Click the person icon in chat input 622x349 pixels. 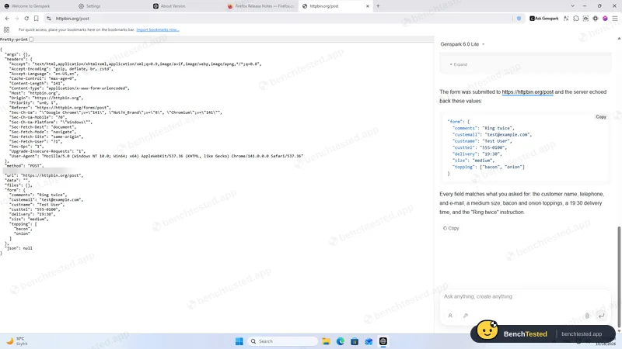(450, 316)
